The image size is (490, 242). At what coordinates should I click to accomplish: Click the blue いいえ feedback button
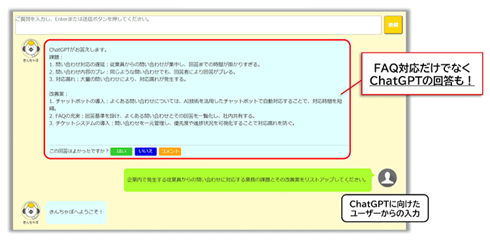pyautogui.click(x=146, y=151)
